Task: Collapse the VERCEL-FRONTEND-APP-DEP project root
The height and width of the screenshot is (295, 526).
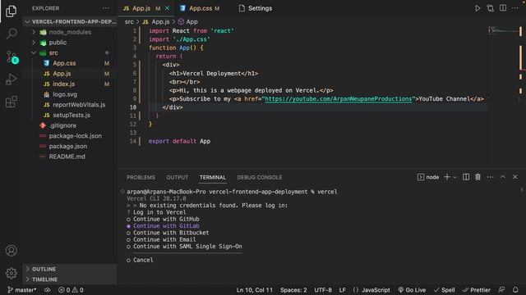Action: 71,22
